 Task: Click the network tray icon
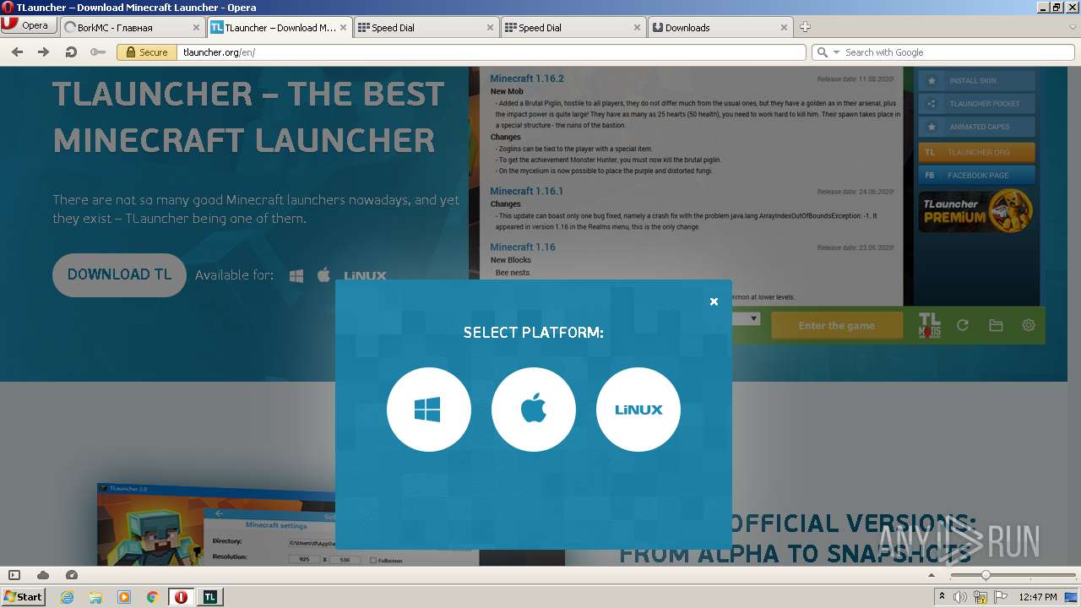[981, 597]
